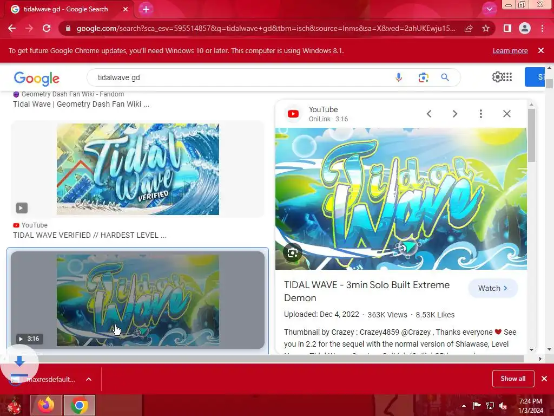The width and height of the screenshot is (554, 416).
Task: Search by image with Lens icon
Action: (x=423, y=77)
